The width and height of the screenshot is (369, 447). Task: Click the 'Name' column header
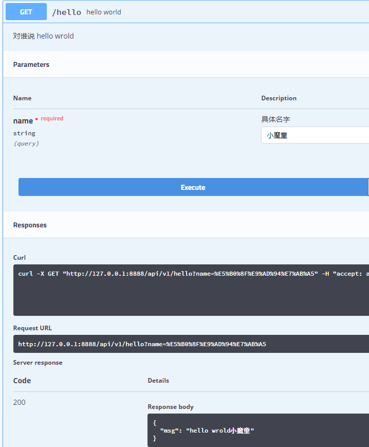click(x=22, y=98)
